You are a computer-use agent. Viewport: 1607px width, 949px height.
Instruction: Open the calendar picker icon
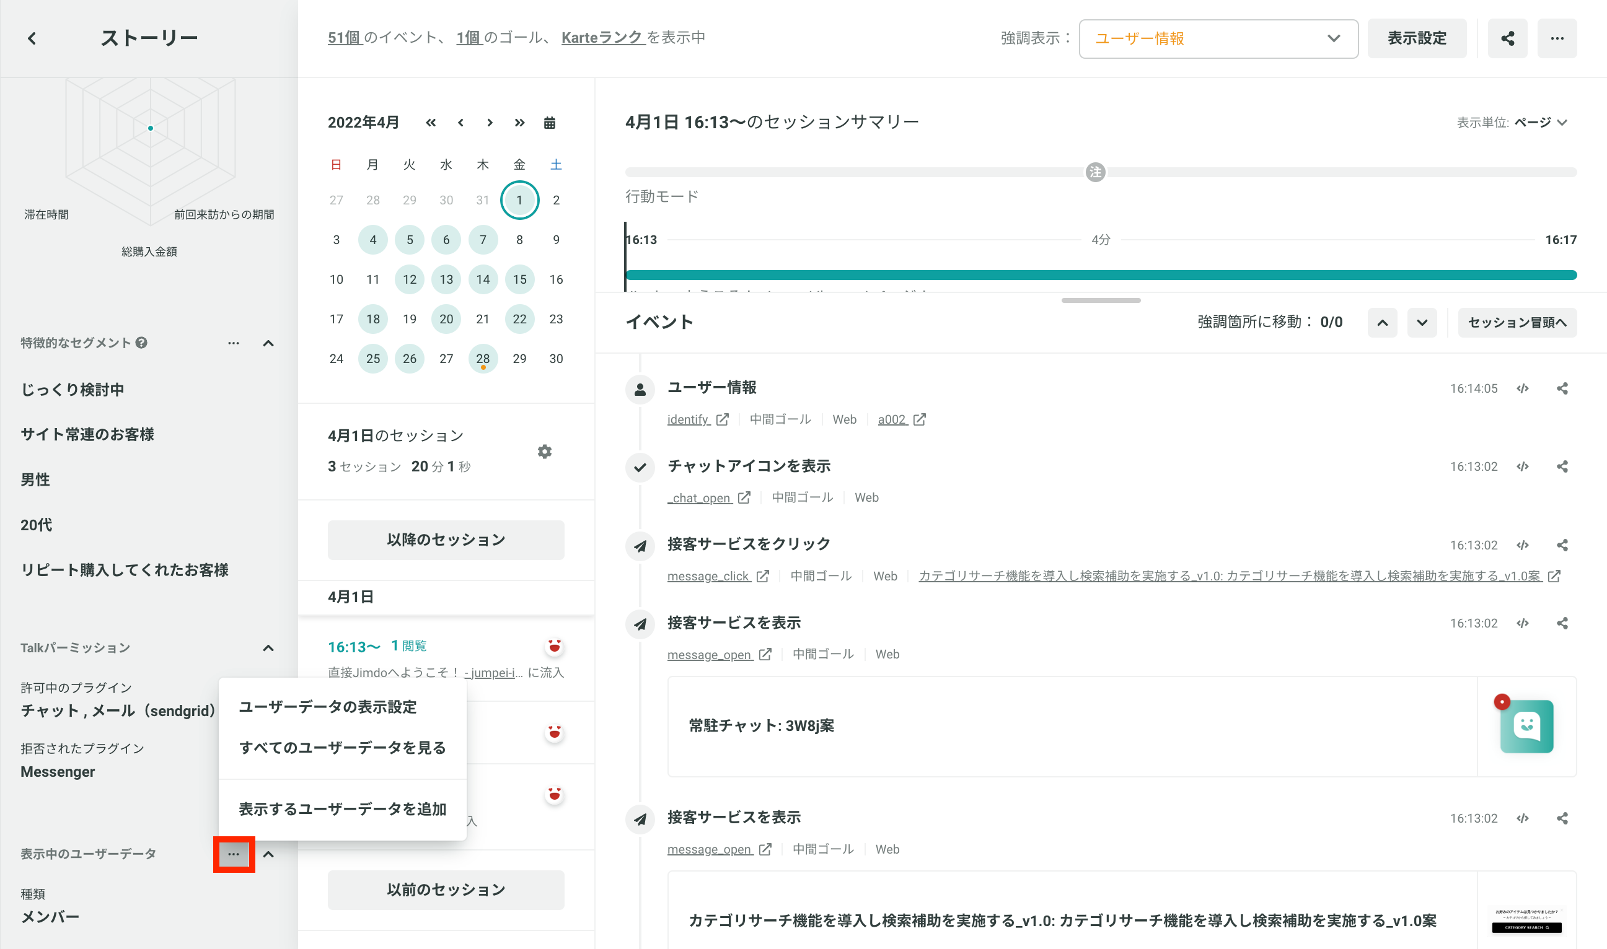click(x=550, y=123)
